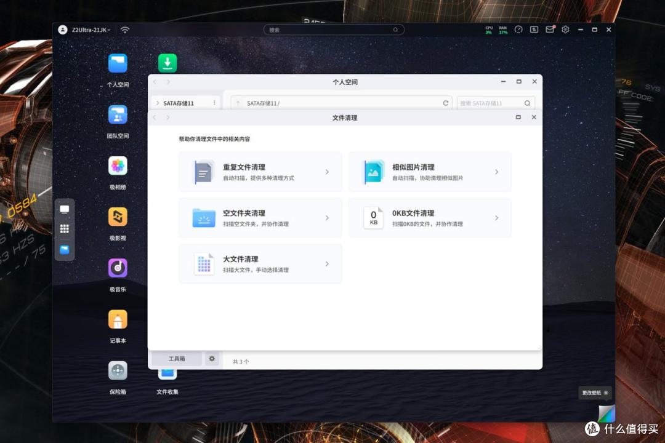Go forward in 个人空间 window
The image size is (665, 443).
(168, 82)
